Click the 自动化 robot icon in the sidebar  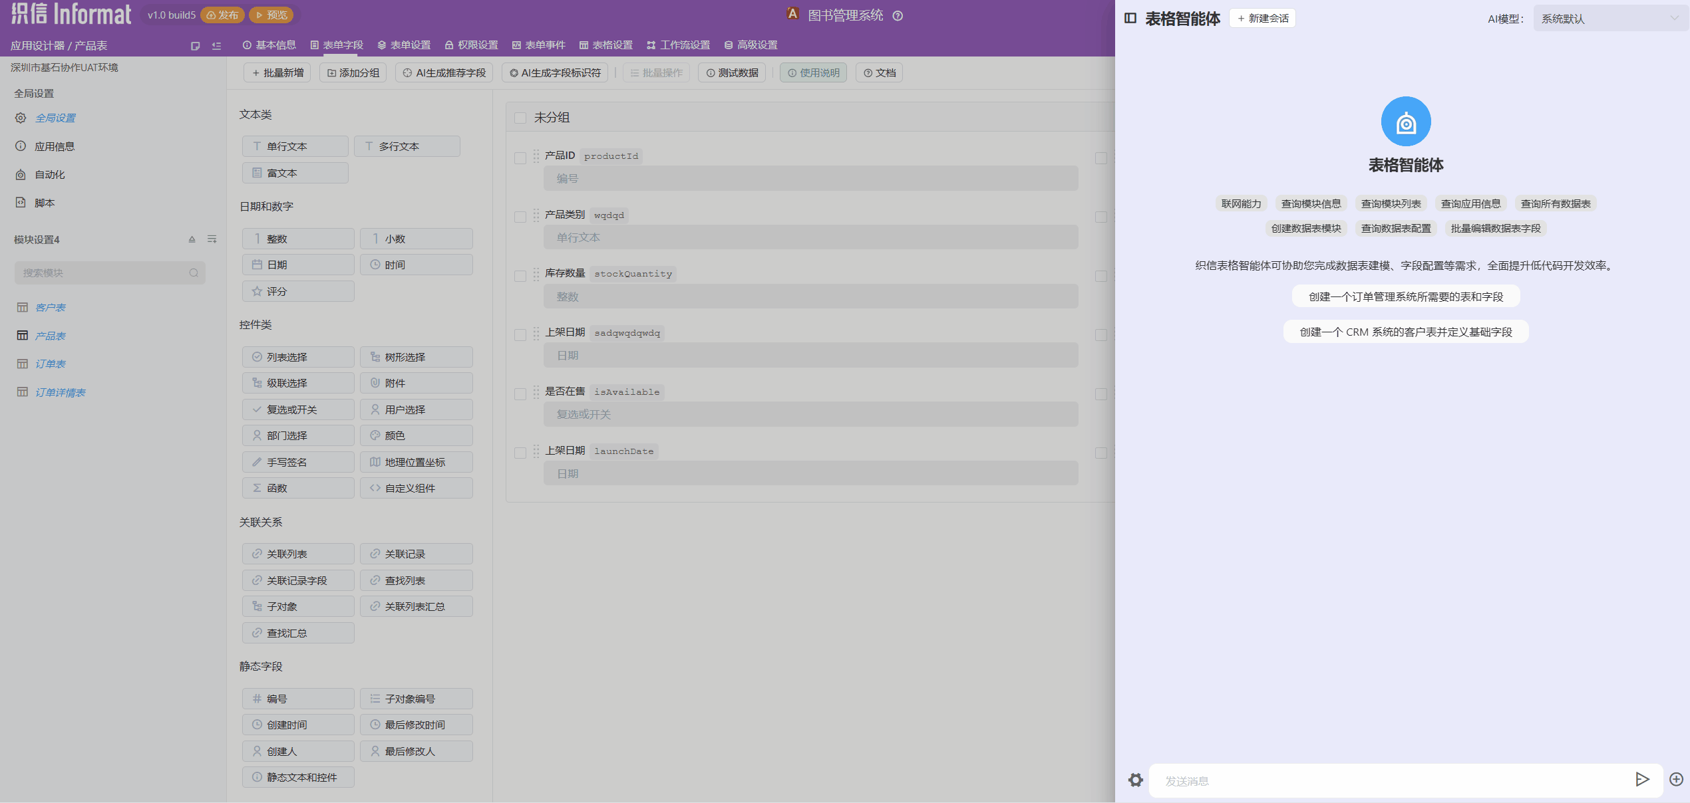[21, 175]
